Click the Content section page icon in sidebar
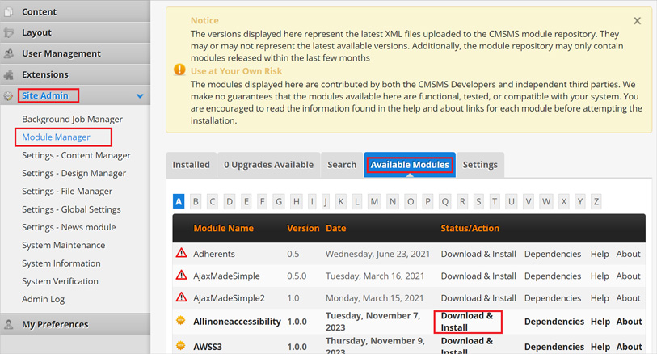The width and height of the screenshot is (657, 354). pos(8,12)
